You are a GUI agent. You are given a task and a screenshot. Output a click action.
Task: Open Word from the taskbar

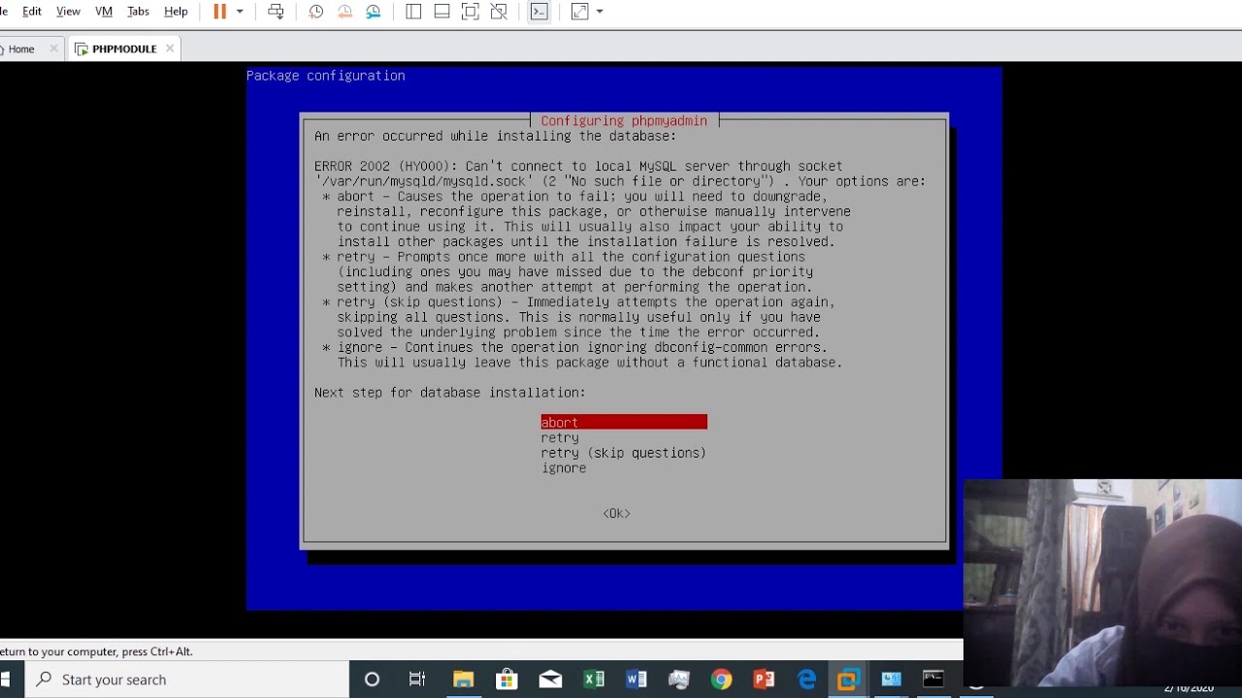click(x=637, y=680)
